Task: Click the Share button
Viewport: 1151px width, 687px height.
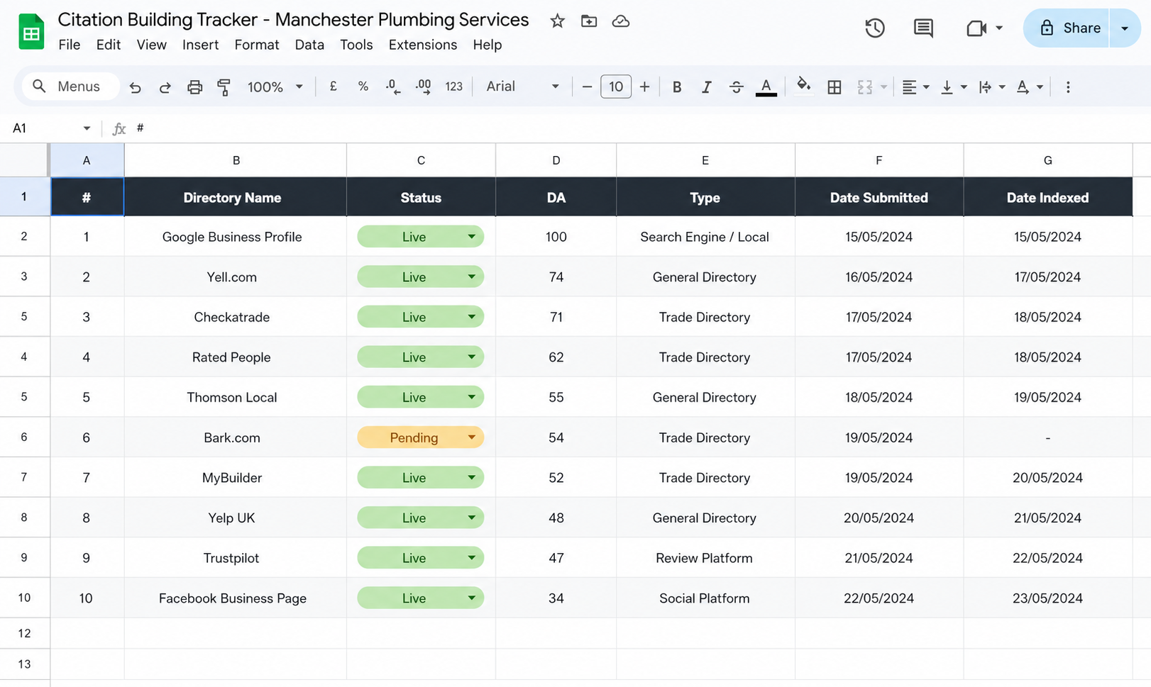Action: pyautogui.click(x=1066, y=28)
